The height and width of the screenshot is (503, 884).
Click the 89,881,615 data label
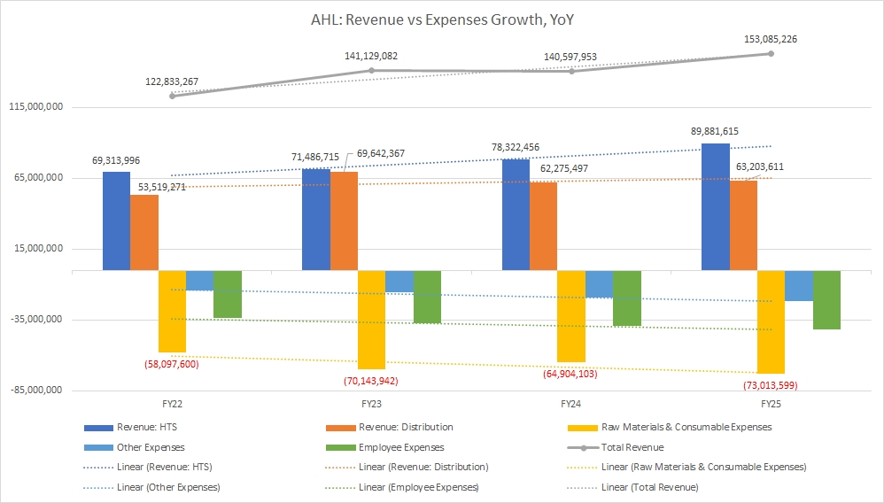click(x=716, y=130)
